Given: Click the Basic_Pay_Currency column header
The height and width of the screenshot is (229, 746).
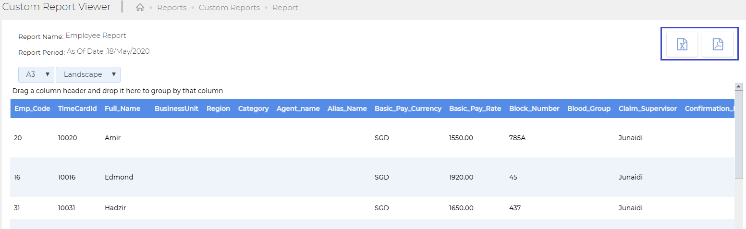Looking at the screenshot, I should [x=408, y=108].
